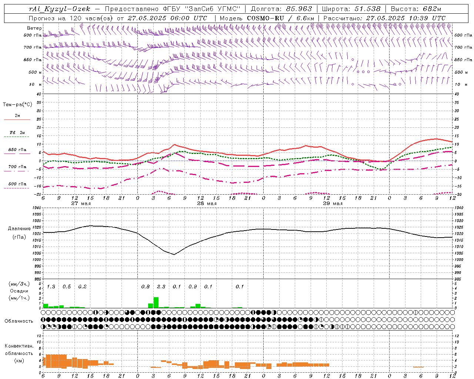
Task: Click the Давление pressure panel label
Action: click(19, 229)
